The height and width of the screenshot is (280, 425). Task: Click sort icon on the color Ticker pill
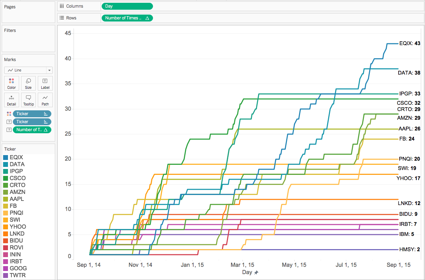46,114
